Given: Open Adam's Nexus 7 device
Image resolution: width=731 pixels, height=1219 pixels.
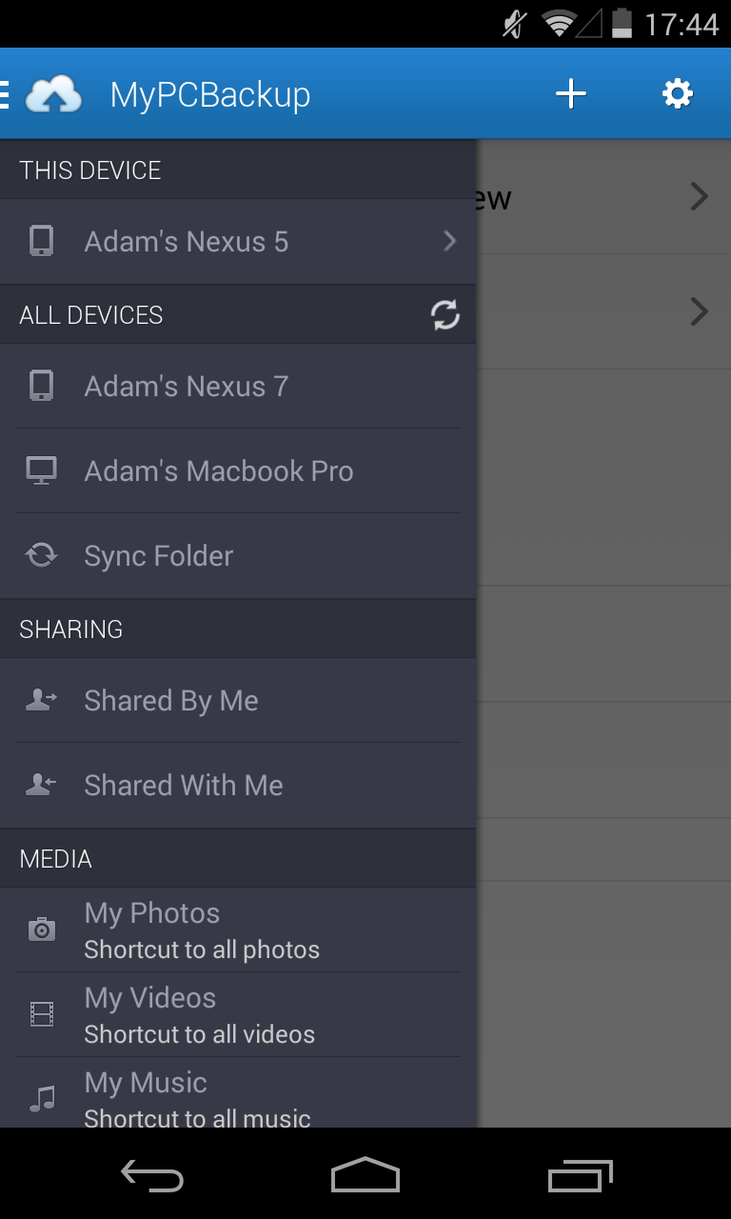Looking at the screenshot, I should click(186, 387).
